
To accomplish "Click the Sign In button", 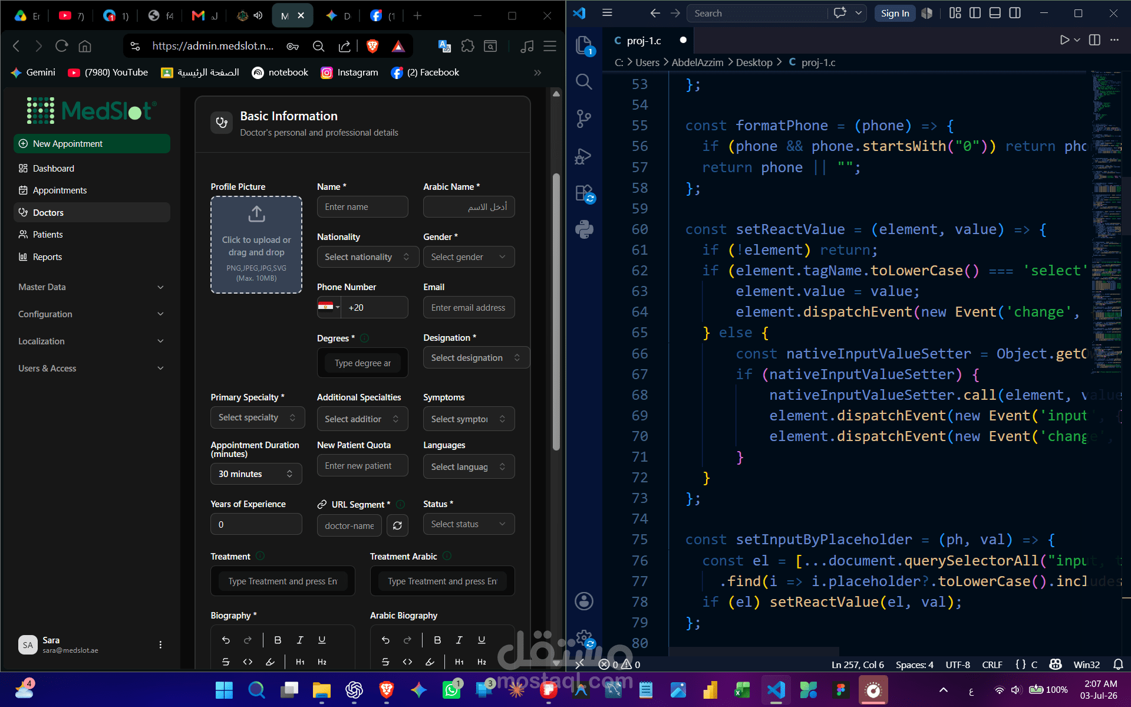I will point(895,13).
